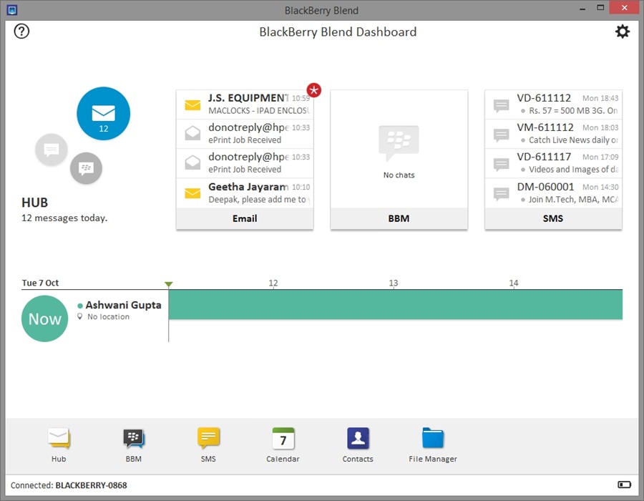Click the 13 hour mark on timeline
The image size is (644, 501).
click(394, 283)
